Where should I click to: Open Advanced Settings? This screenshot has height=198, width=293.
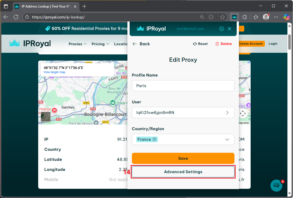pyautogui.click(x=183, y=172)
